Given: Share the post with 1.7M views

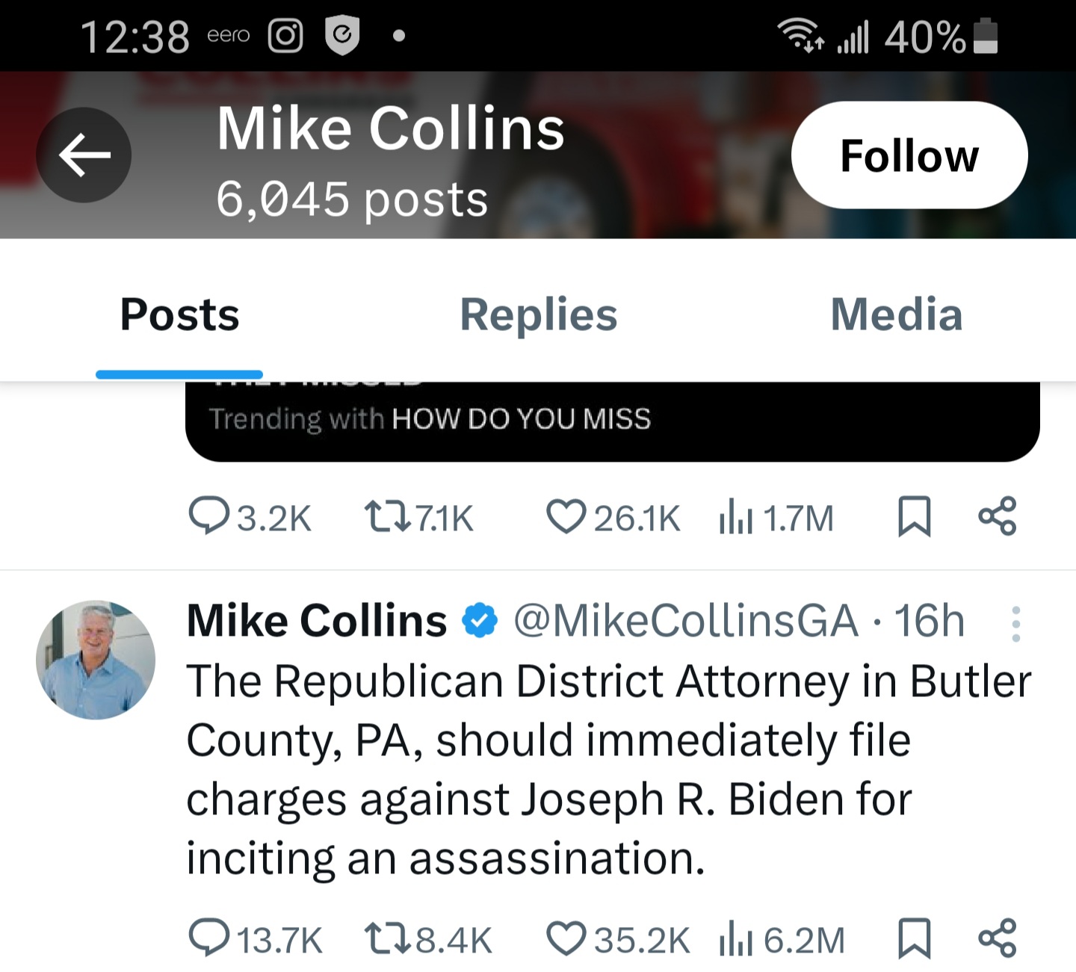Looking at the screenshot, I should pos(997,516).
